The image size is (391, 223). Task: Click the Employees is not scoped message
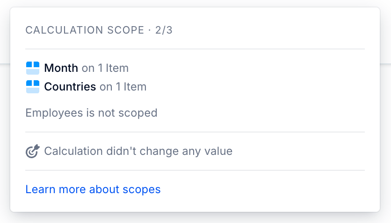pyautogui.click(x=92, y=113)
